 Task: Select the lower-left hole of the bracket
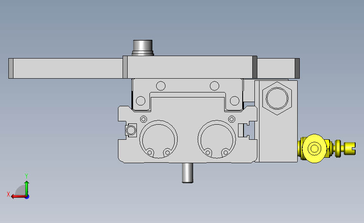click(141, 101)
